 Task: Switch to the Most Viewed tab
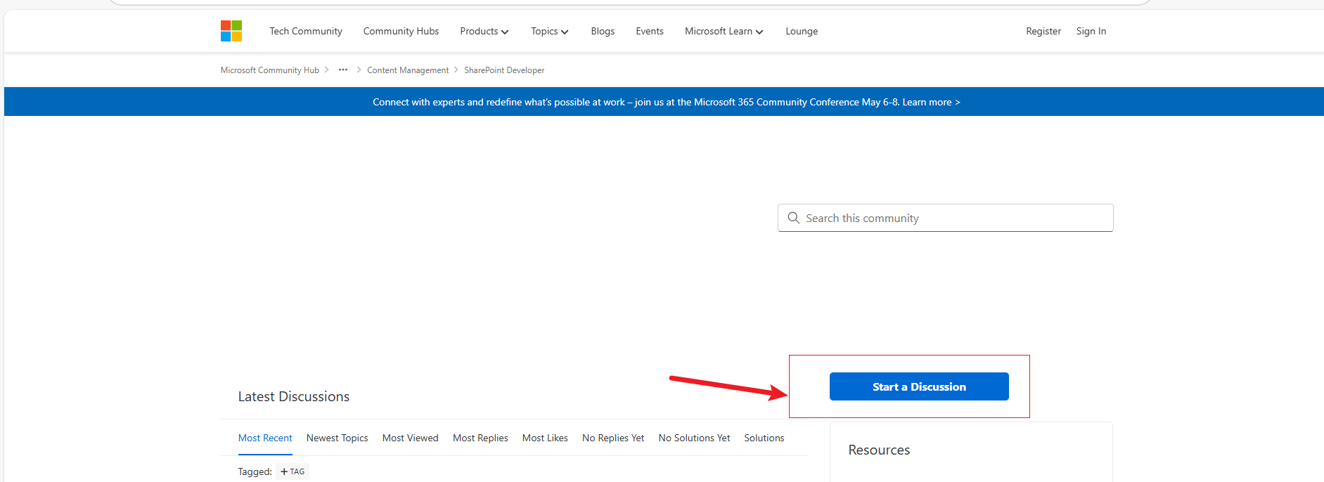pyautogui.click(x=410, y=438)
